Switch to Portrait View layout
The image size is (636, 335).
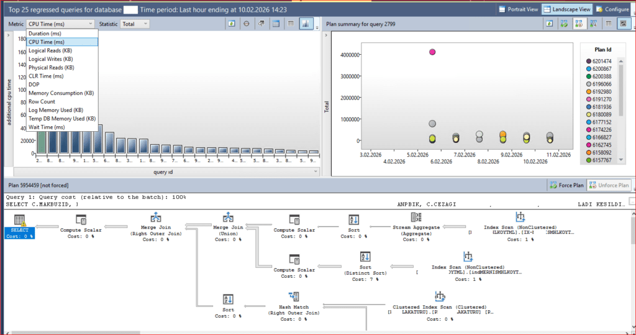[x=518, y=9]
